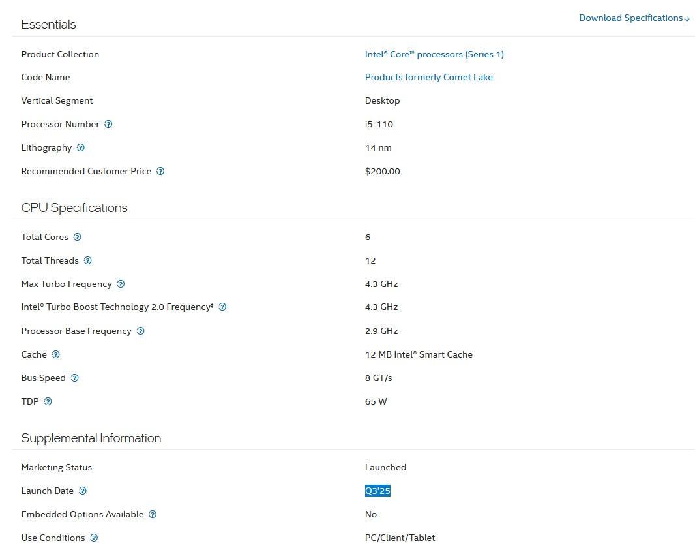
Task: Follow Products formerly Comet Lake link
Action: click(x=428, y=77)
